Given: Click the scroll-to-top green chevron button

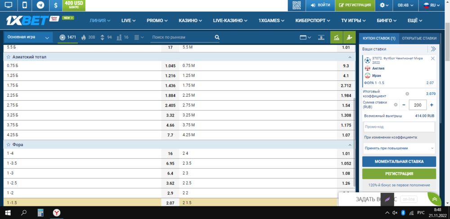Looking at the screenshot, I should pos(435,199).
